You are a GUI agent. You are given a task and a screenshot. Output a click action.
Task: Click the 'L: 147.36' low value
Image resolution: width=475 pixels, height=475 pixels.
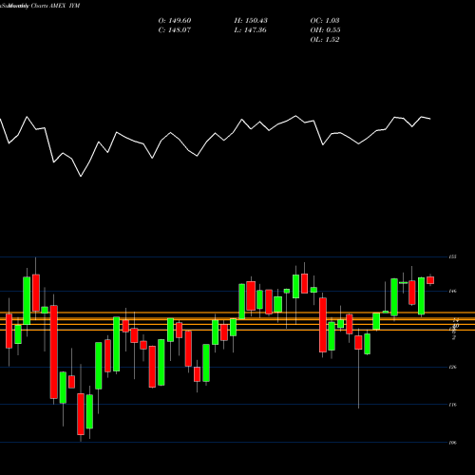tap(250, 30)
